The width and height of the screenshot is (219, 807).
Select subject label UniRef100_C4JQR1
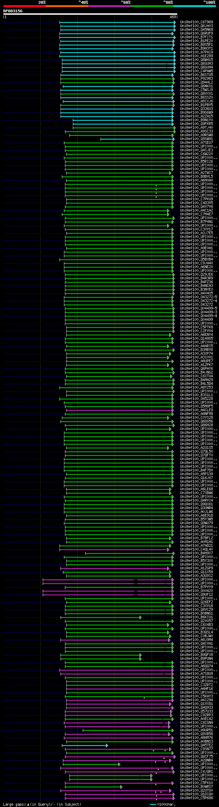click(196, 771)
